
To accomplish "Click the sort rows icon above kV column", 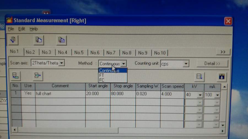I will [199, 77].
